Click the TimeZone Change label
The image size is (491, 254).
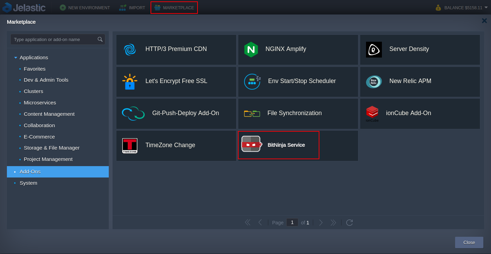pyautogui.click(x=170, y=145)
